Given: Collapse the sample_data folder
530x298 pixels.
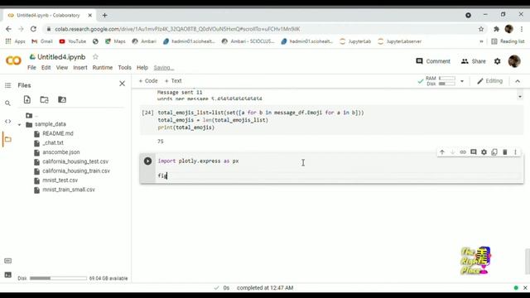Looking at the screenshot, I should click(20, 125).
